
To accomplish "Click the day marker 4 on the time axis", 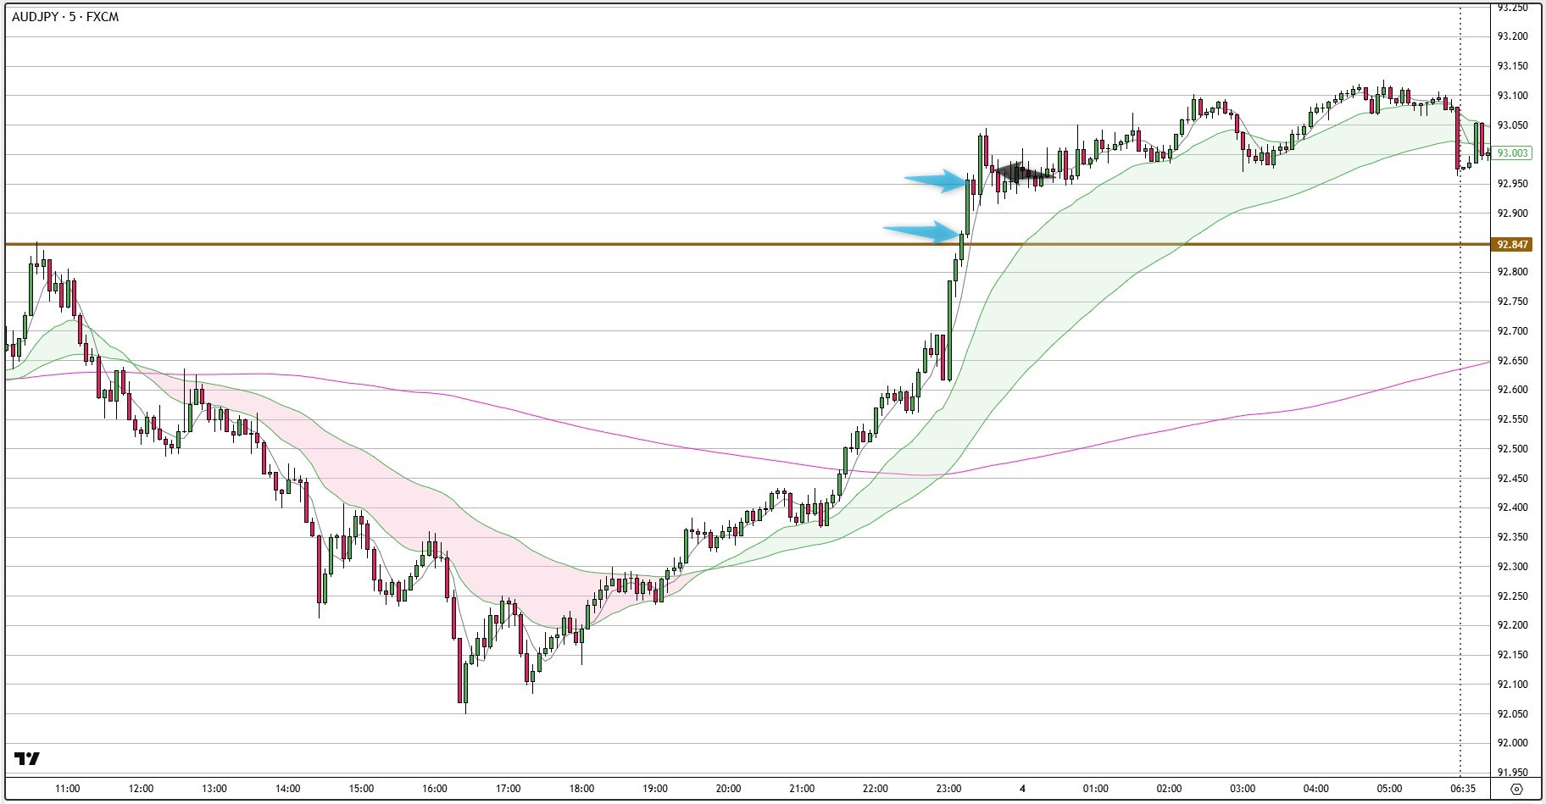I will (1022, 789).
